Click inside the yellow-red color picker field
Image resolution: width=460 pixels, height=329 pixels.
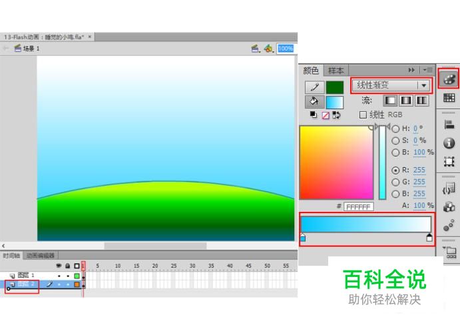(336, 163)
